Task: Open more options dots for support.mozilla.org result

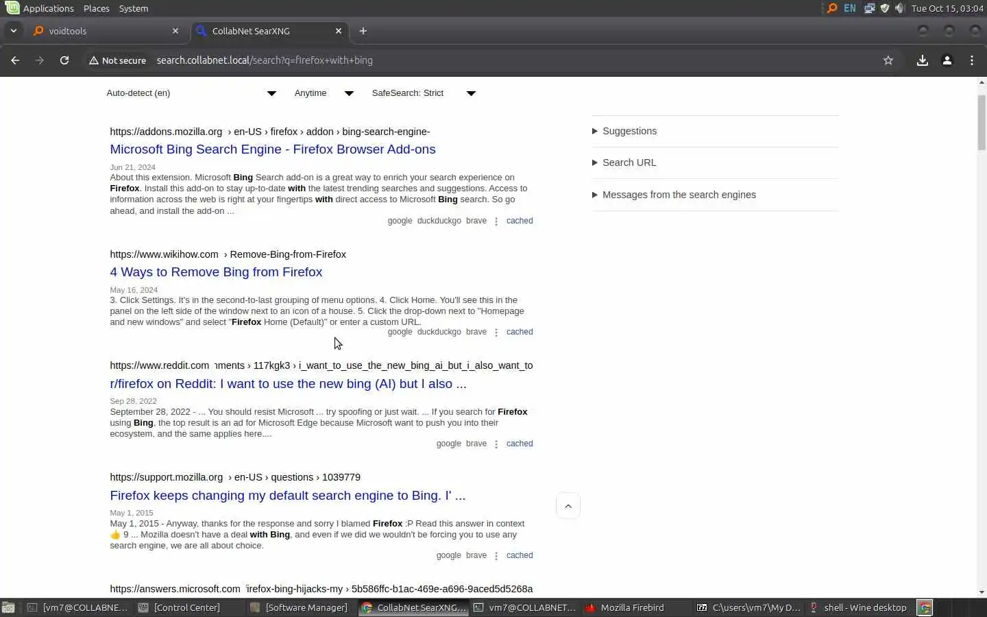Action: (x=496, y=556)
